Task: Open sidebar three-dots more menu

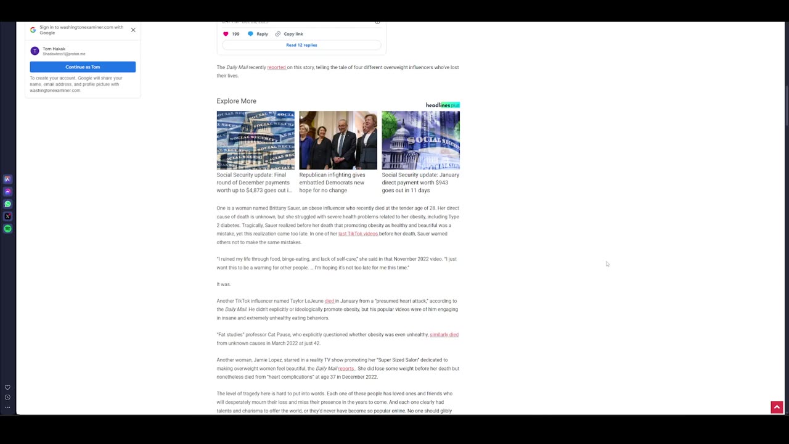Action: click(7, 407)
